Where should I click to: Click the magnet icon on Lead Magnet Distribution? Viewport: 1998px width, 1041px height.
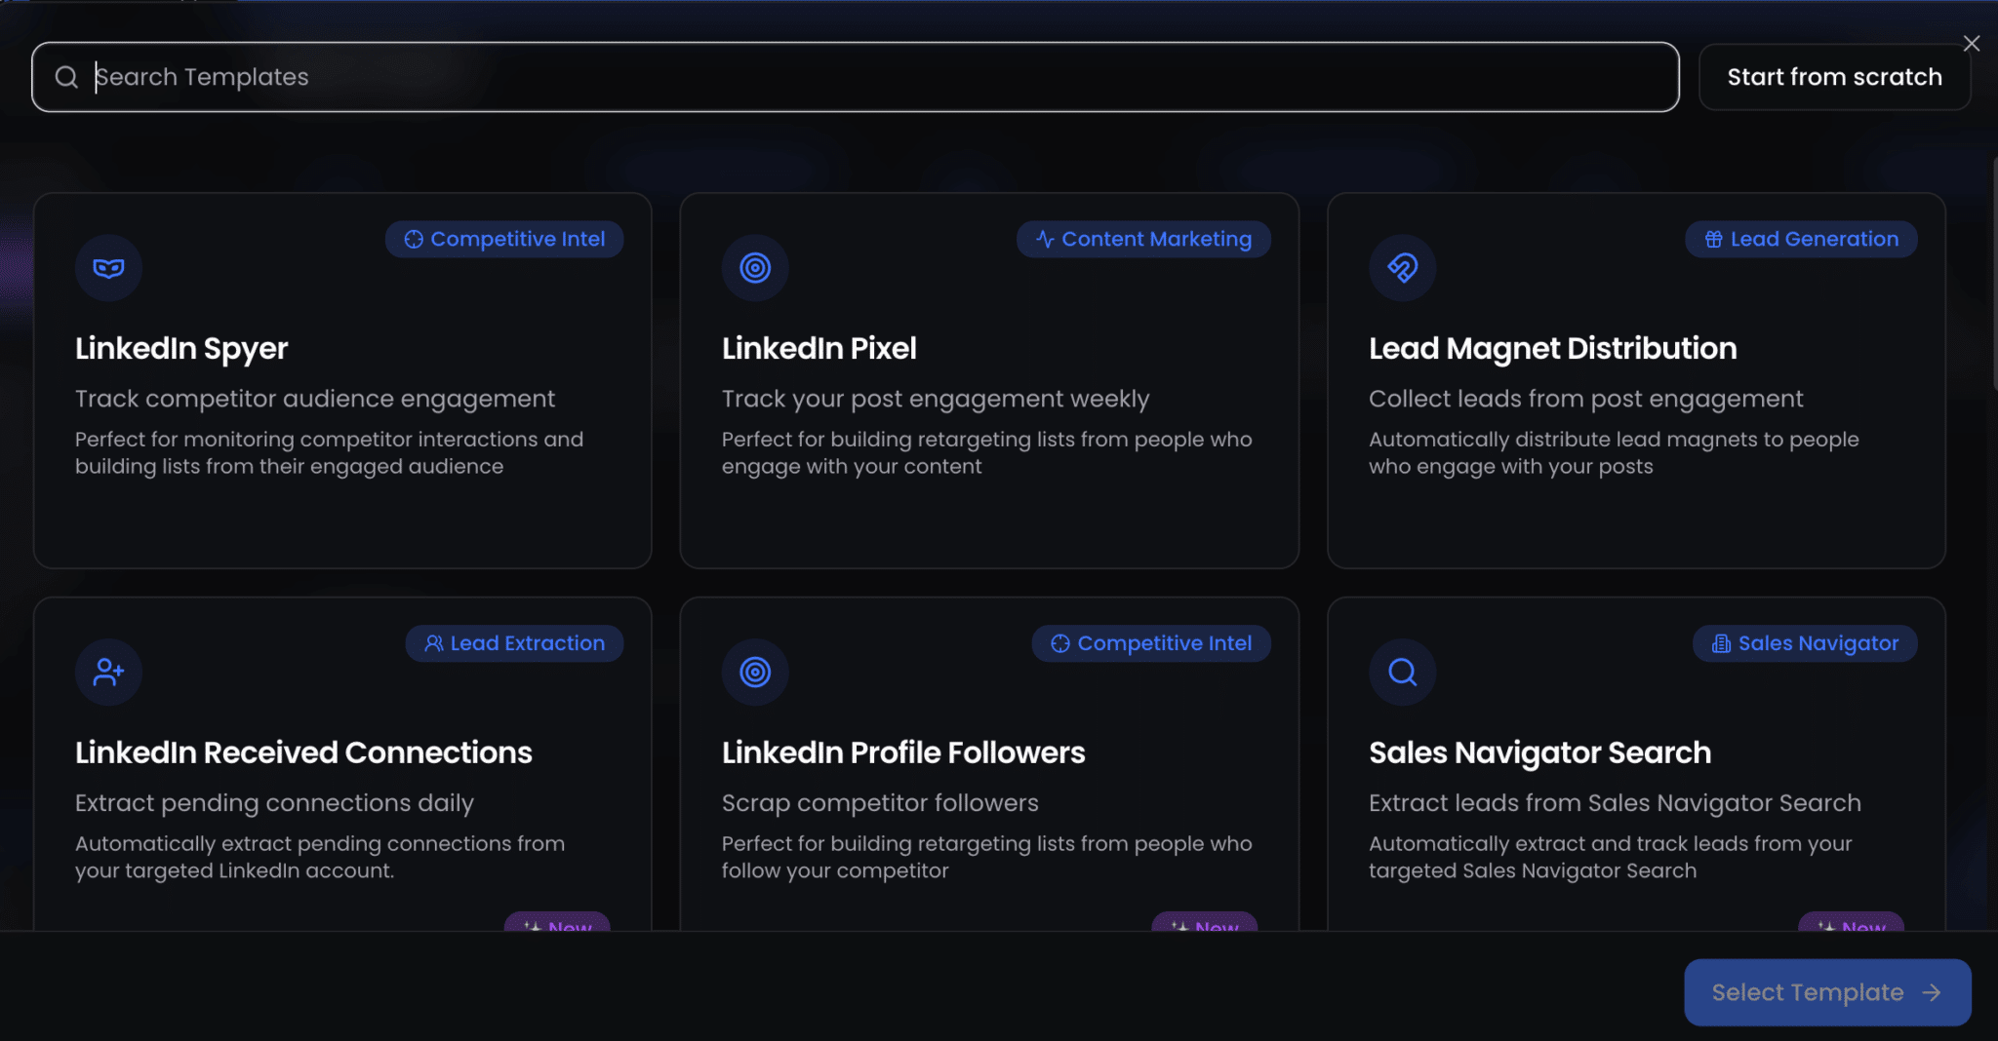click(1402, 268)
